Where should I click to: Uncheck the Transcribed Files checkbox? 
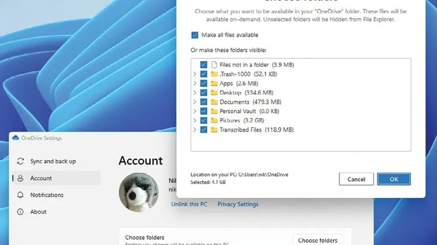click(x=204, y=130)
